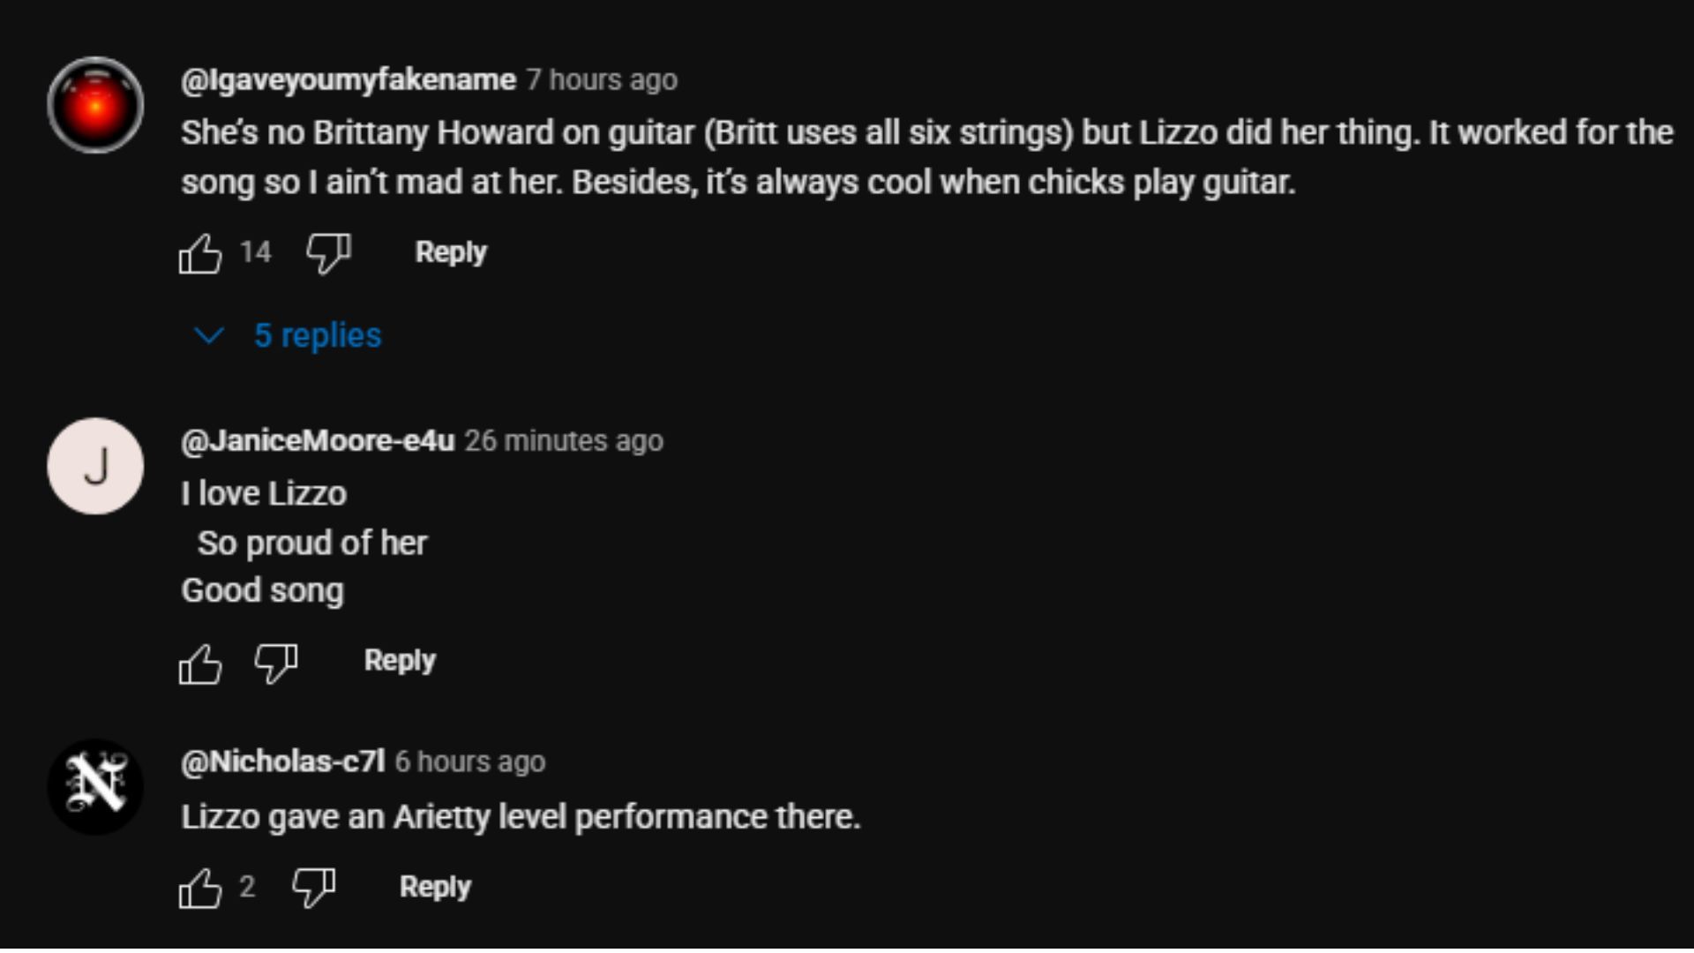Dislike the Brittany Howard guitar comment
This screenshot has width=1694, height=953.
(x=328, y=254)
